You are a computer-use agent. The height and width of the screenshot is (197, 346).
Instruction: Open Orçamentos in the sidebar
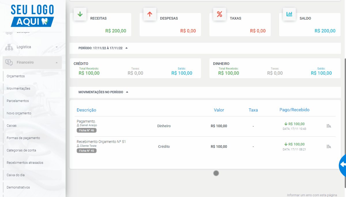point(16,76)
